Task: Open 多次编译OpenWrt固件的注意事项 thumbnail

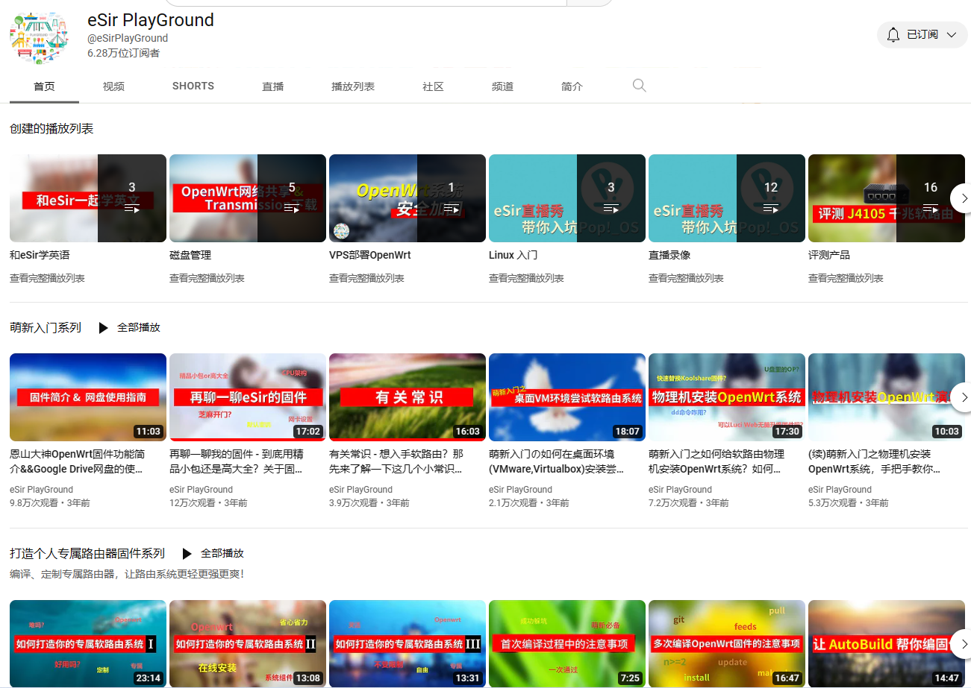Action: click(x=727, y=644)
